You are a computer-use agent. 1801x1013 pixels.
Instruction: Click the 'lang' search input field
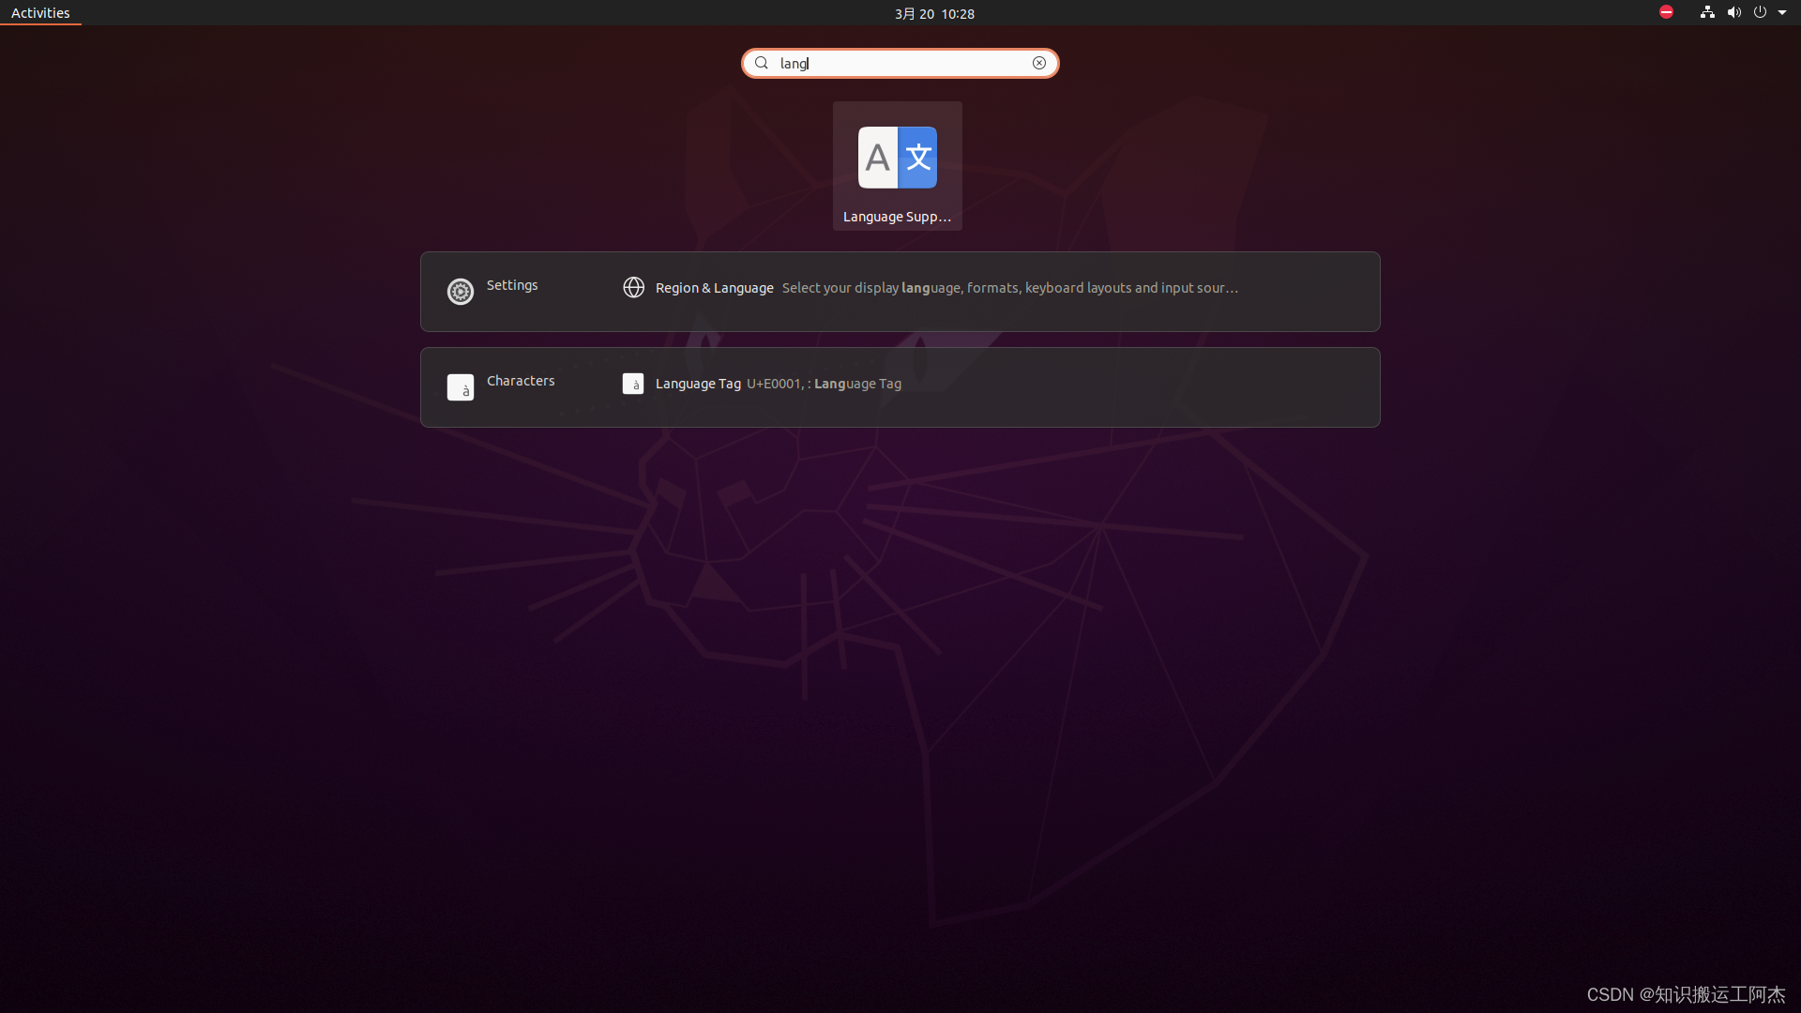click(x=900, y=63)
